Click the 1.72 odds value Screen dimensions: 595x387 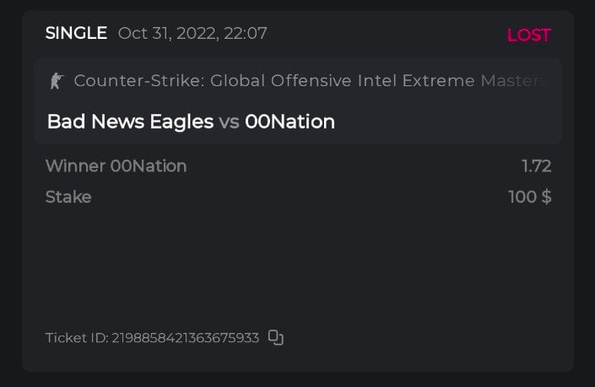coord(536,166)
